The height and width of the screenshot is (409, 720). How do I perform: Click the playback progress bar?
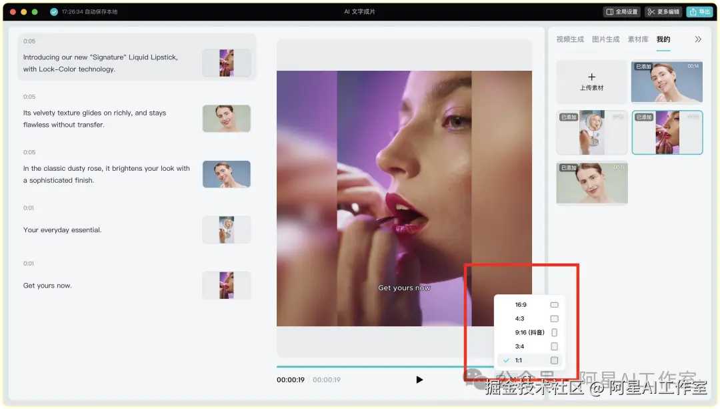pos(386,367)
